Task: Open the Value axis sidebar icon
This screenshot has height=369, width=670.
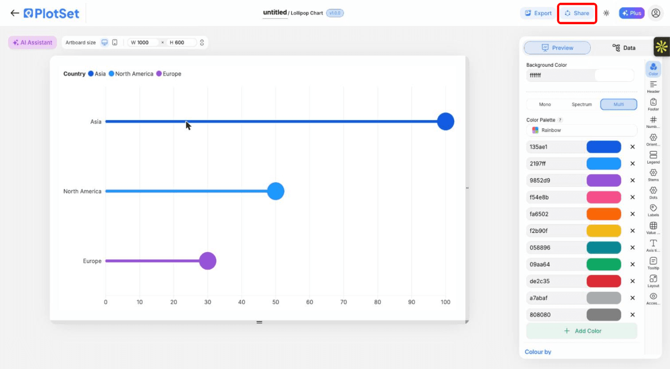Action: (x=653, y=228)
